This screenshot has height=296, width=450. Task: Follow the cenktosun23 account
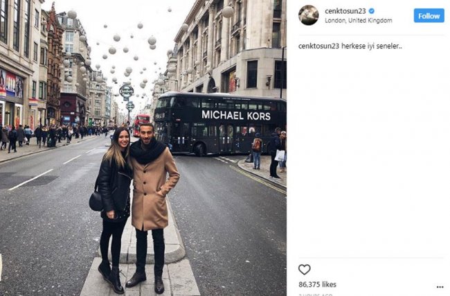click(429, 16)
